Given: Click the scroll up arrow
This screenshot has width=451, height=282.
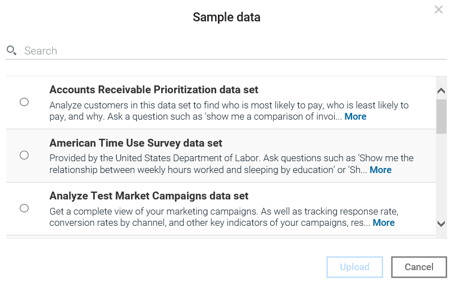Looking at the screenshot, I should pos(441,91).
